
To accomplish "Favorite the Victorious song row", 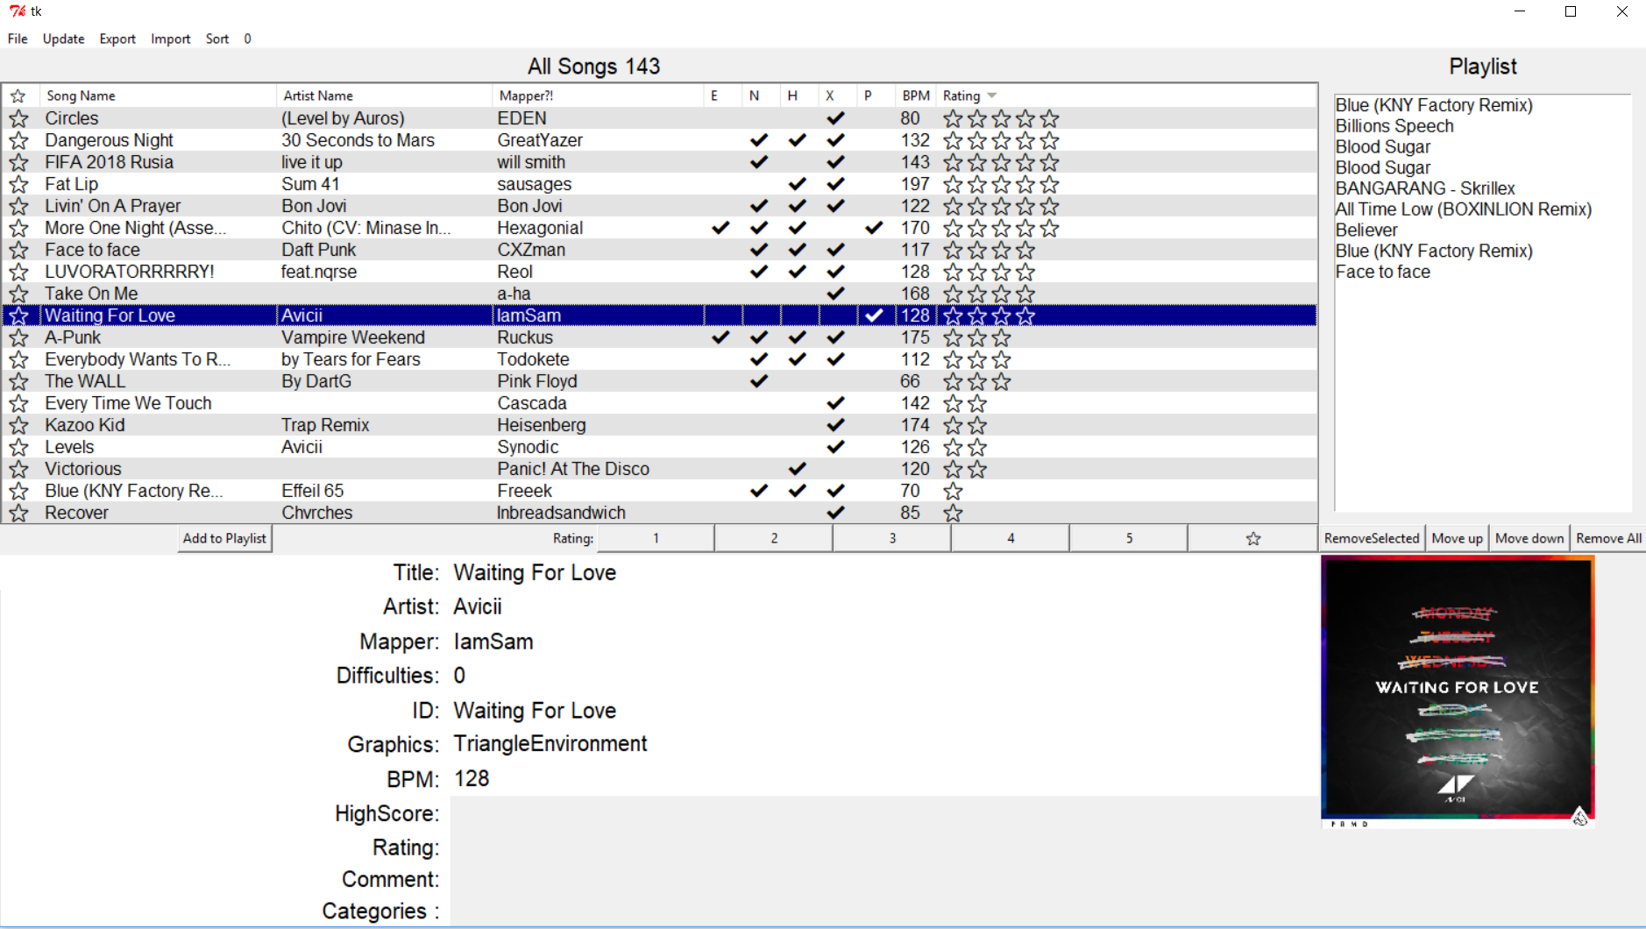I will (x=18, y=469).
